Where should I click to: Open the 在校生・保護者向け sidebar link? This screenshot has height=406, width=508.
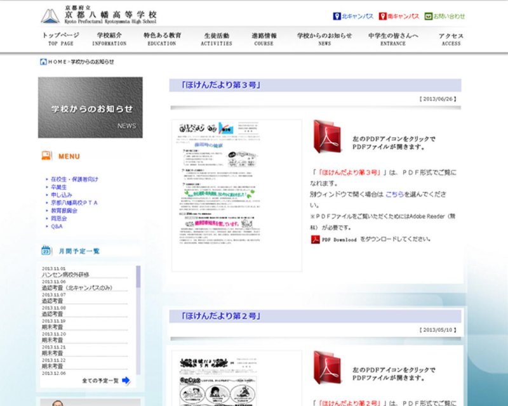coord(74,179)
